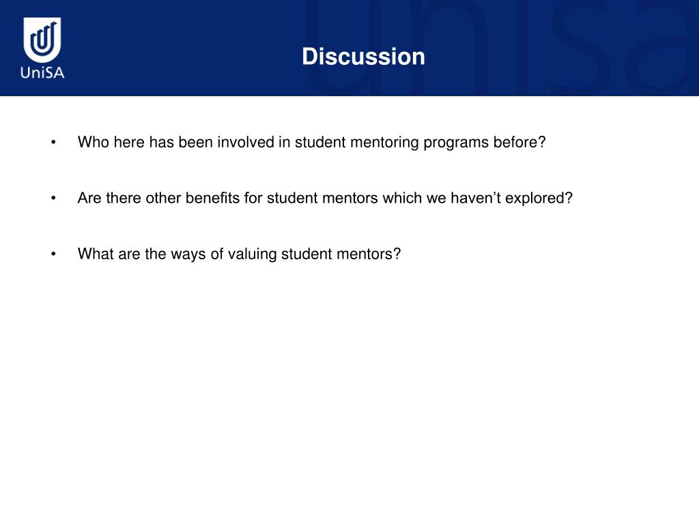Click the question about student mentoring programs
The height and width of the screenshot is (524, 699).
click(x=311, y=143)
